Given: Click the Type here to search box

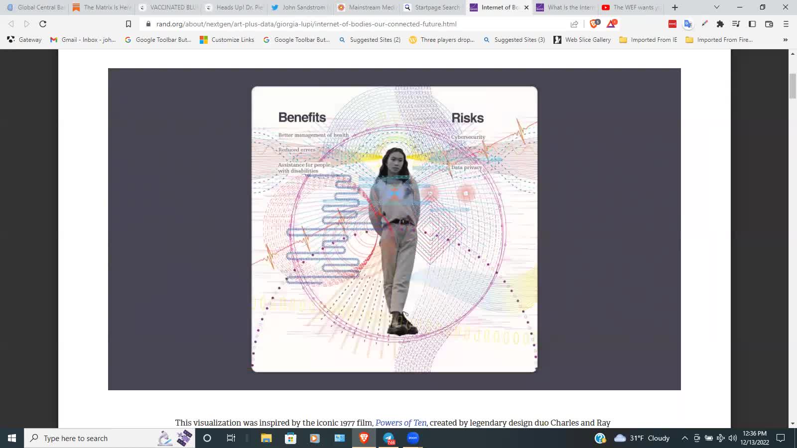Looking at the screenshot, I should click(x=110, y=438).
